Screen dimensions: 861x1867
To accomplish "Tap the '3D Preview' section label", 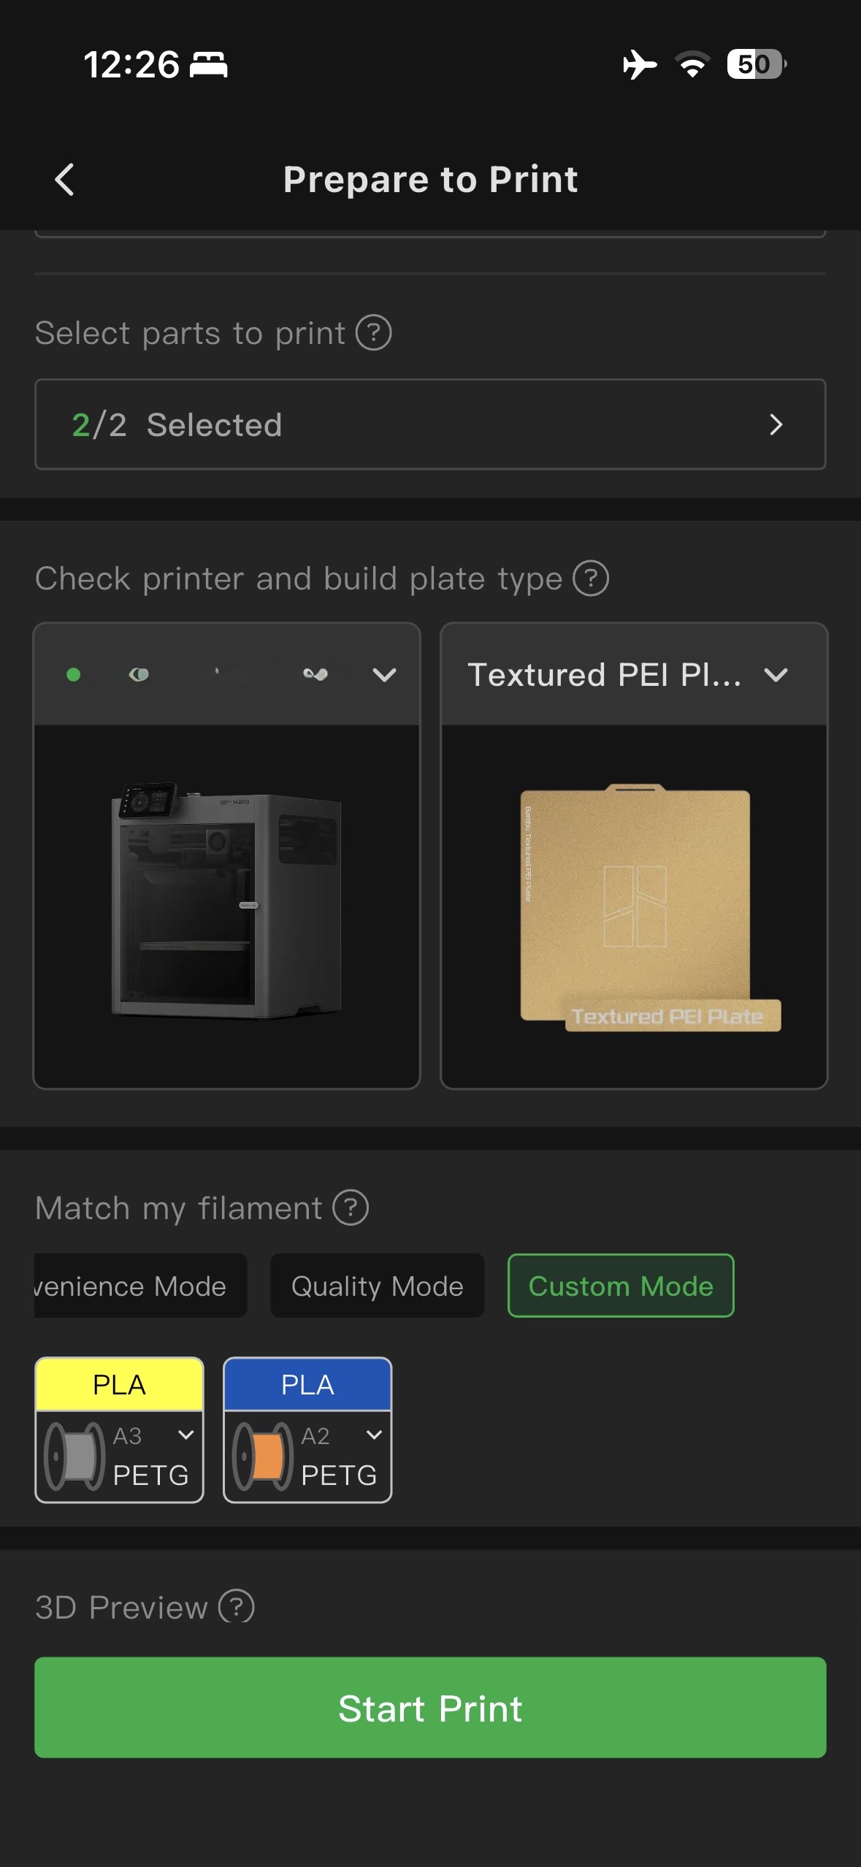I will pyautogui.click(x=121, y=1607).
